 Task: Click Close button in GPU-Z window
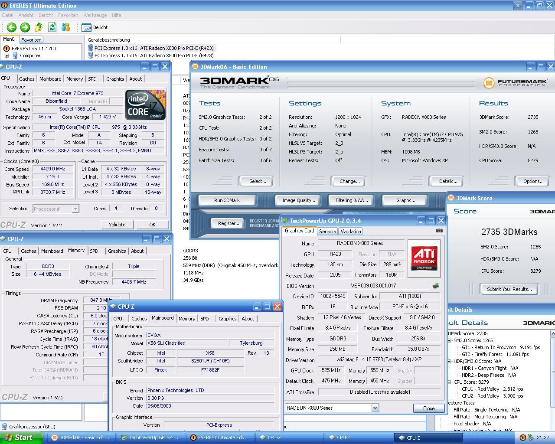pyautogui.click(x=429, y=408)
